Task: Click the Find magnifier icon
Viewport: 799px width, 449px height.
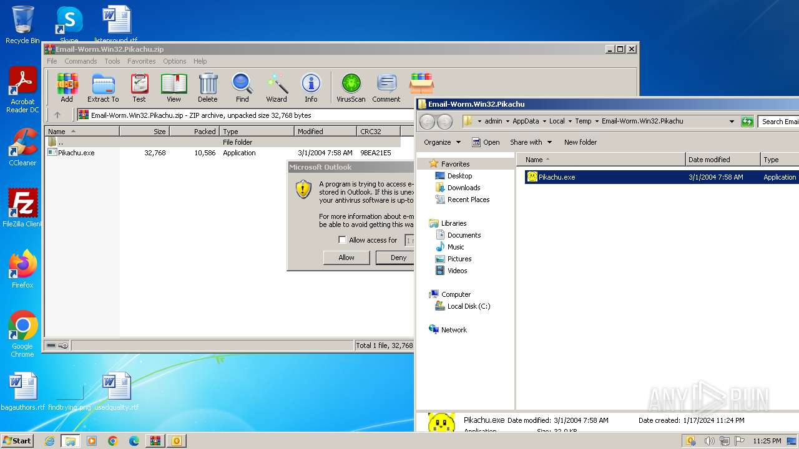Action: 242,87
